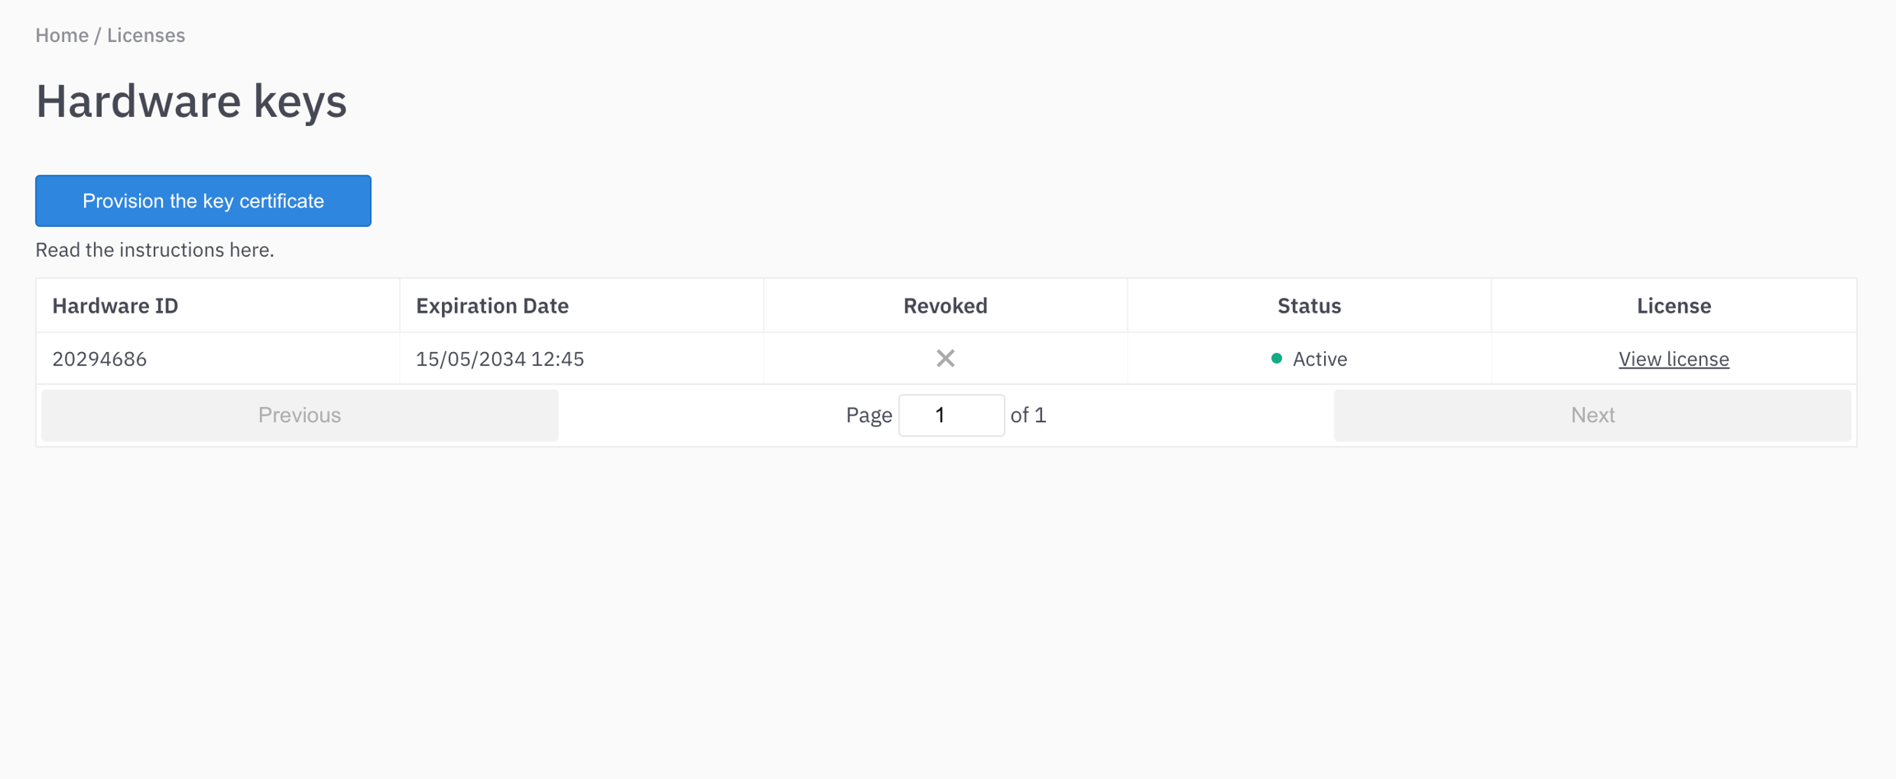The image size is (1896, 779).
Task: Open the Licenses breadcrumb link
Action: point(146,35)
